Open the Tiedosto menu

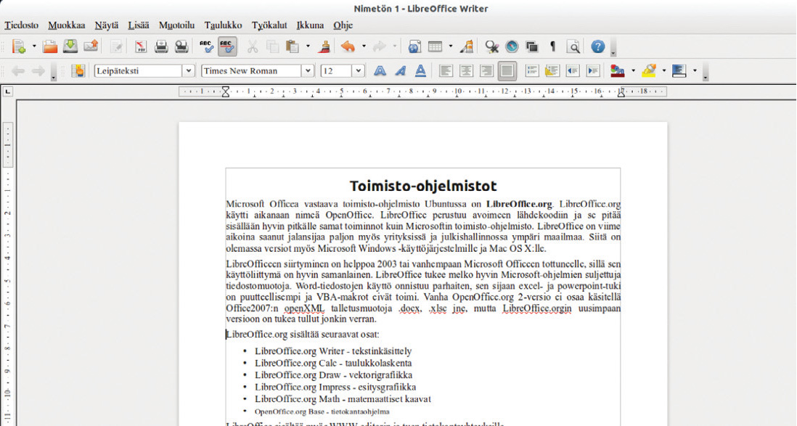tap(21, 25)
